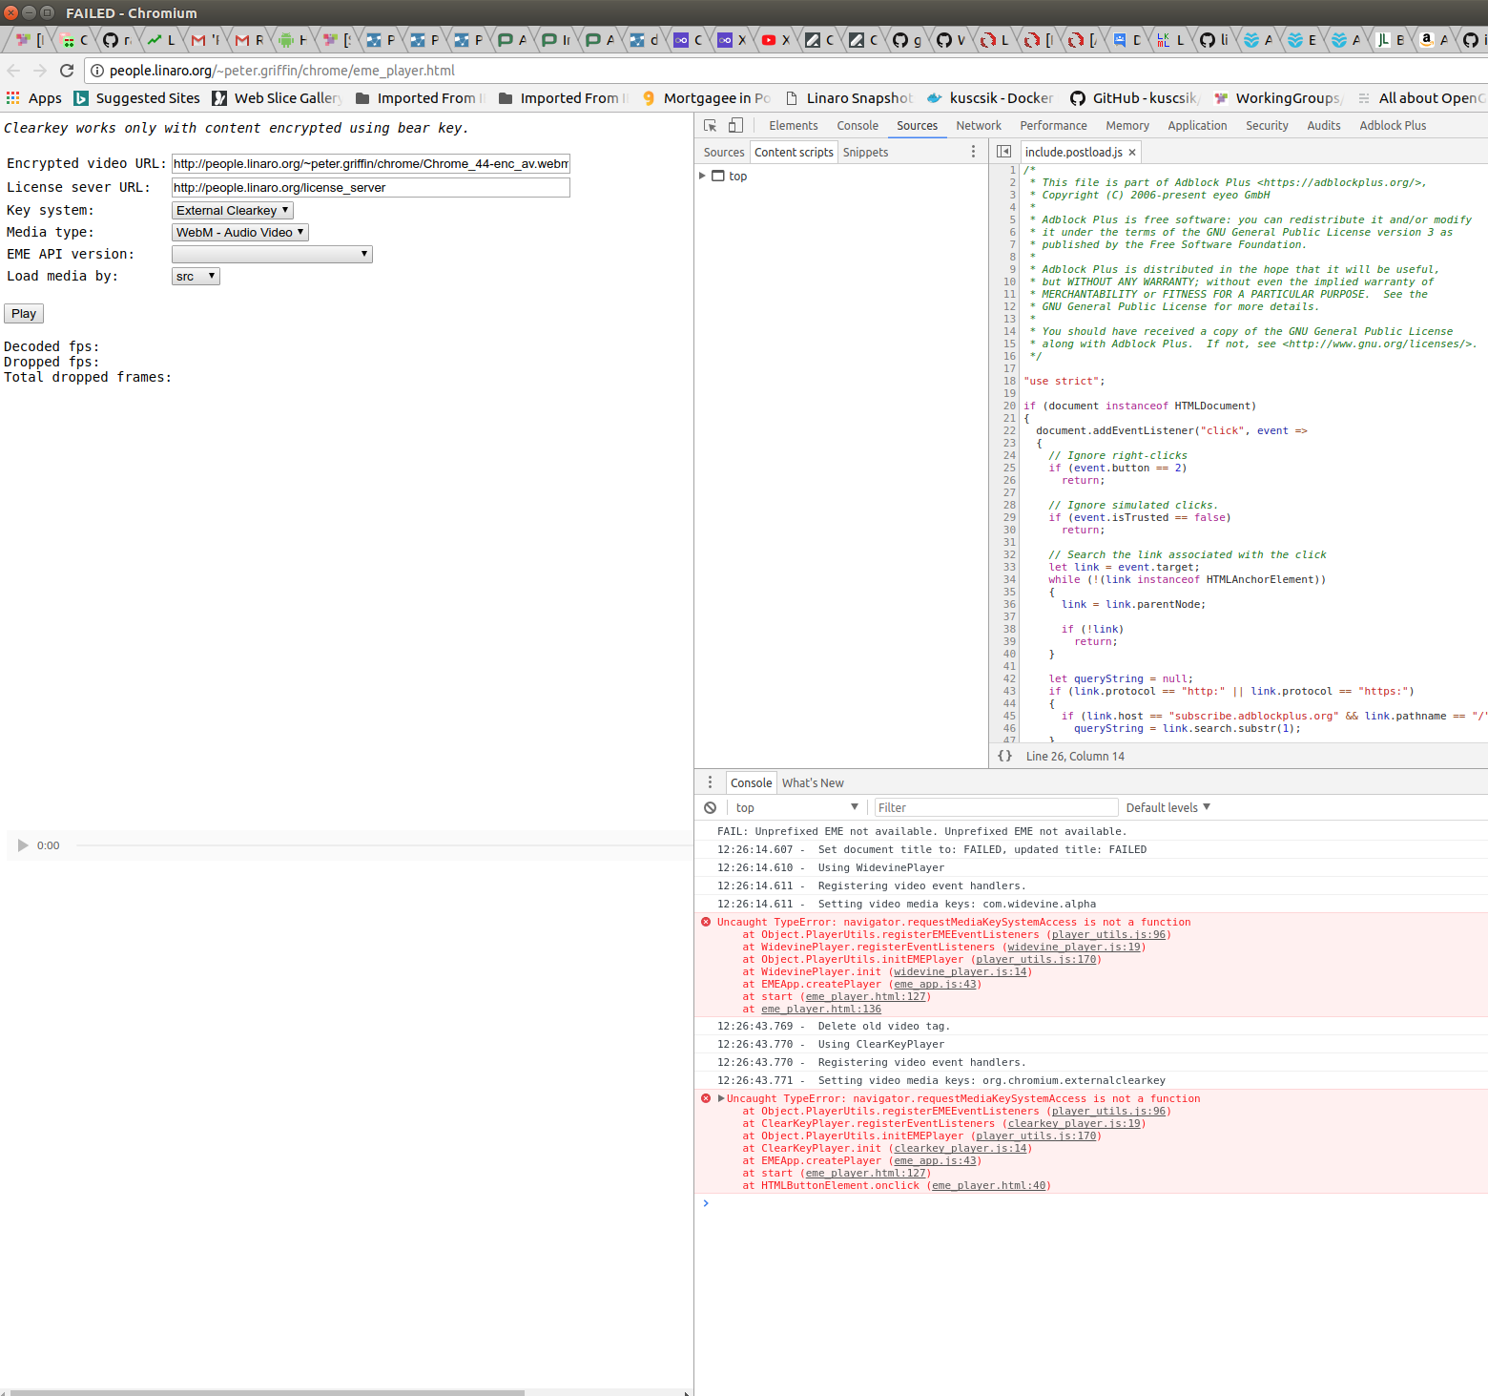The height and width of the screenshot is (1396, 1488).
Task: Open the Apps bookmarks shortcut
Action: [x=34, y=98]
